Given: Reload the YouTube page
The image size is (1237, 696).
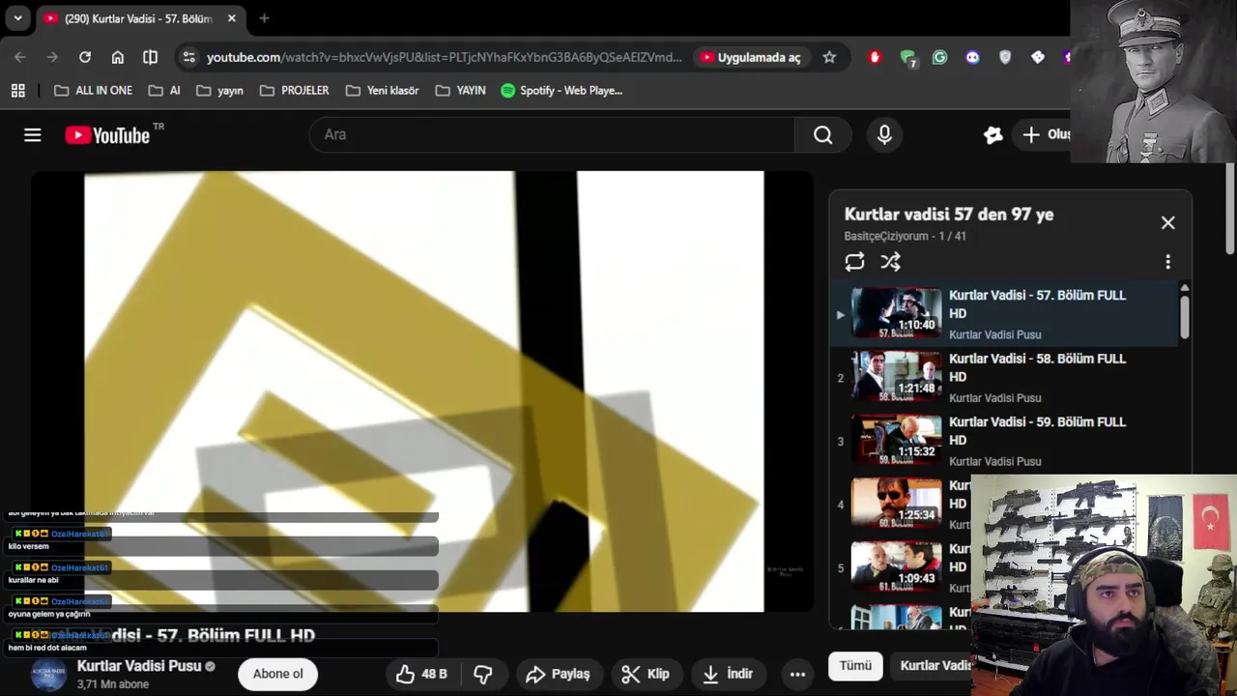Looking at the screenshot, I should [x=85, y=57].
